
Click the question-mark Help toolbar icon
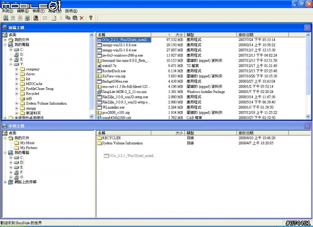click(x=91, y=18)
